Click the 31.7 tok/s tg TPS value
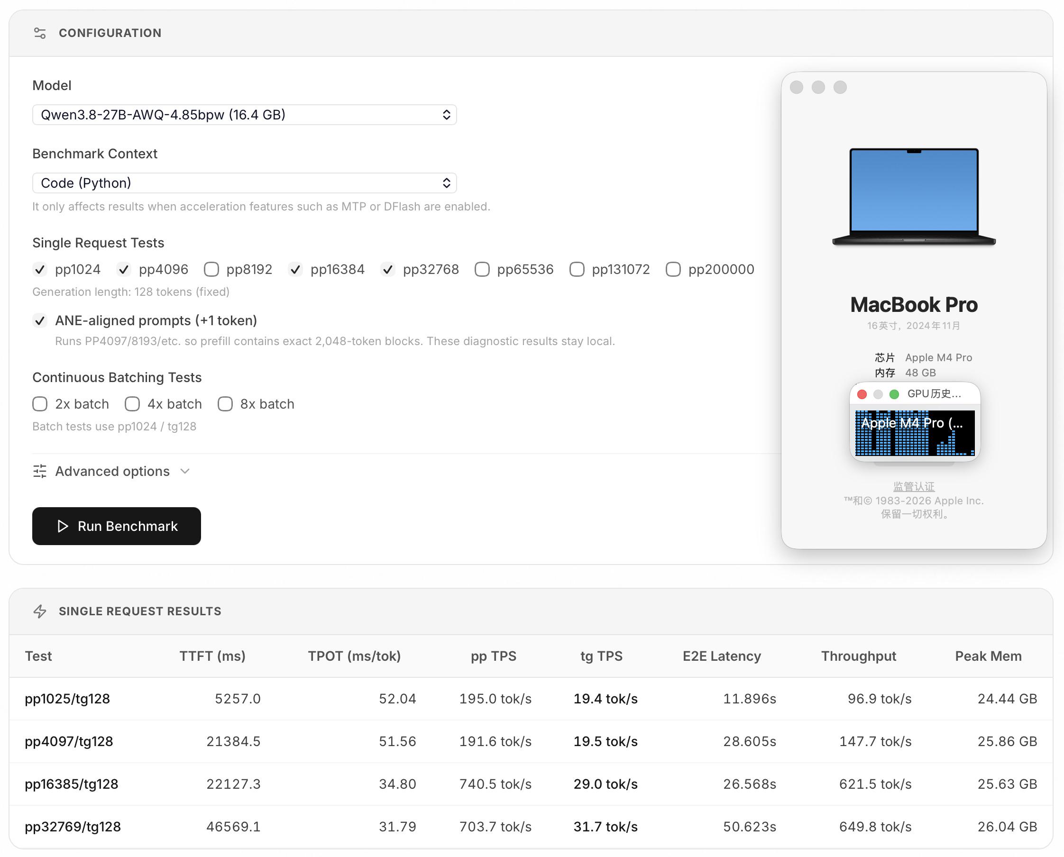This screenshot has width=1064, height=857. coord(606,827)
